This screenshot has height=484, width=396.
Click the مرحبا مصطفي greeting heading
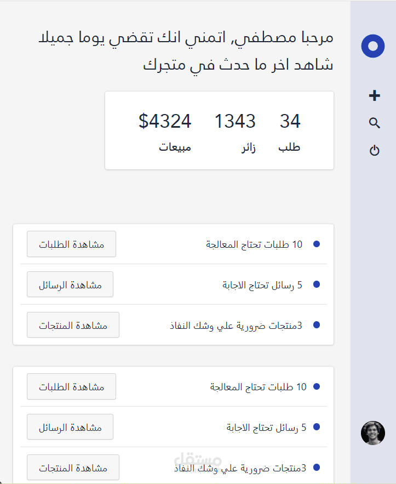186,38
